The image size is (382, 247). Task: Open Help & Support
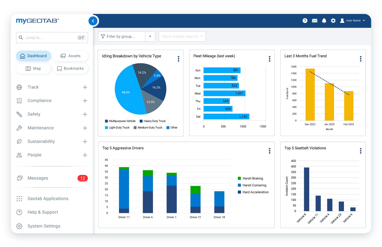pyautogui.click(x=42, y=212)
